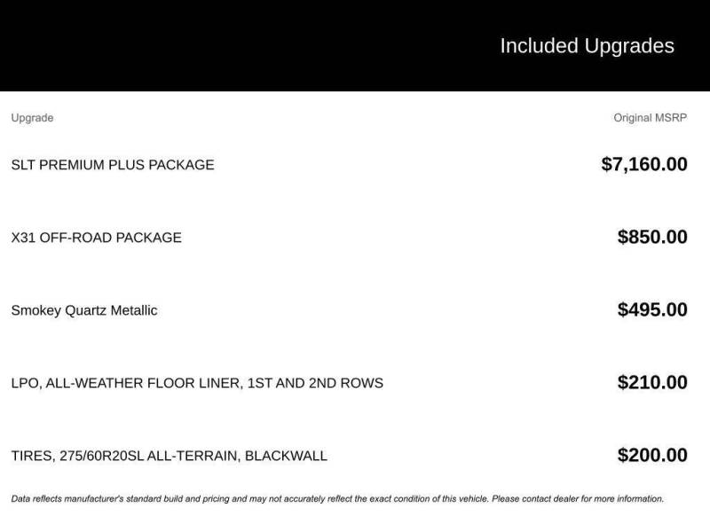Click the $200.00 tire price
This screenshot has height=532, width=710.
(651, 455)
